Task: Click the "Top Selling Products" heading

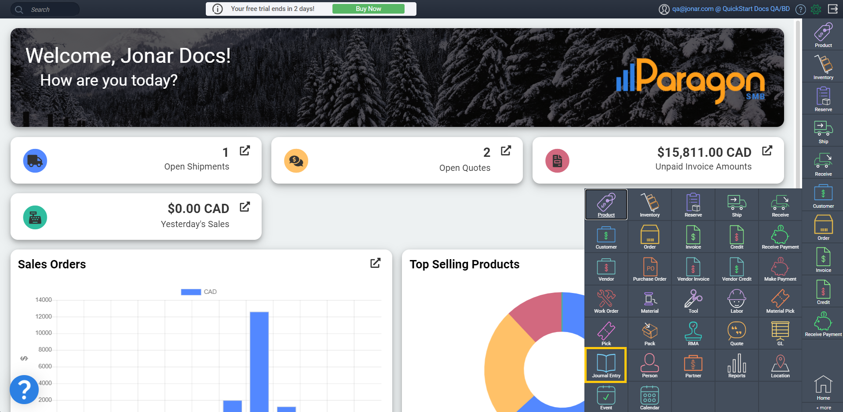Action: coord(464,264)
